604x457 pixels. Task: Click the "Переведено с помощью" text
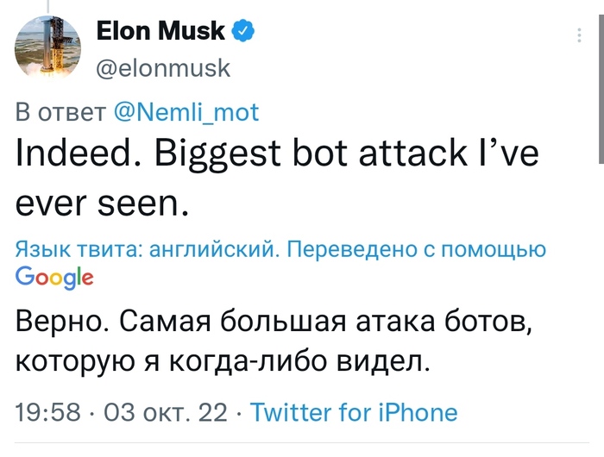tap(416, 250)
